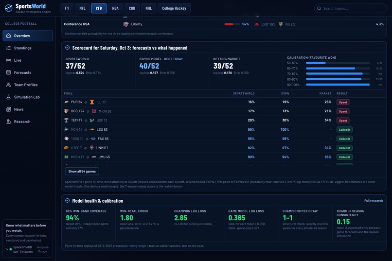
Task: Open Forecasts from the sidebar
Action: pyautogui.click(x=28, y=72)
